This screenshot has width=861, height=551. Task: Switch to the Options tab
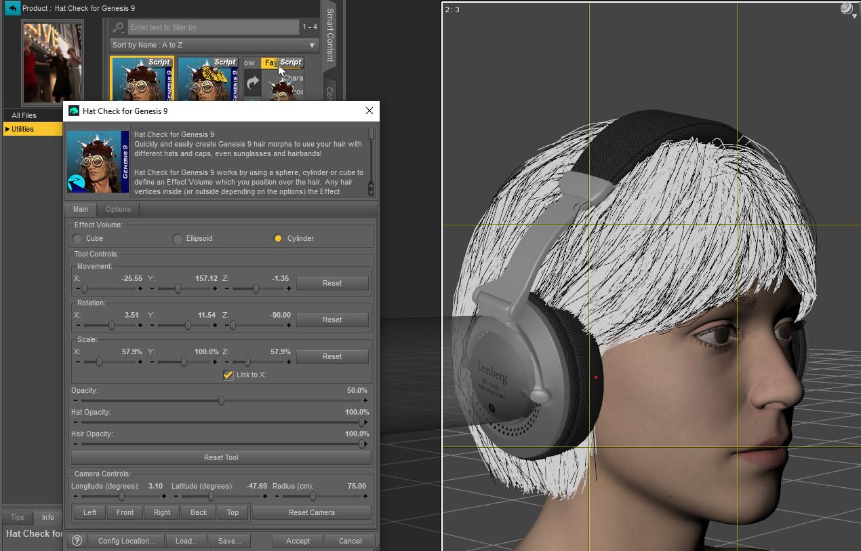pyautogui.click(x=118, y=209)
